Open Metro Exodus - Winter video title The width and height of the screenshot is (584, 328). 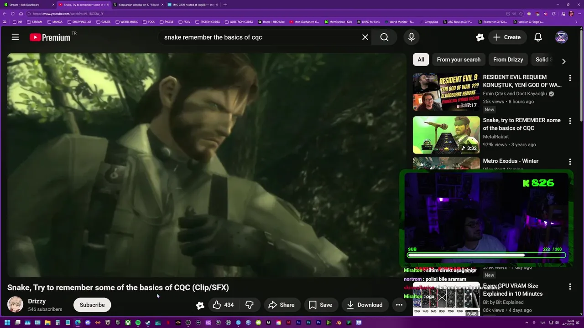(x=511, y=161)
